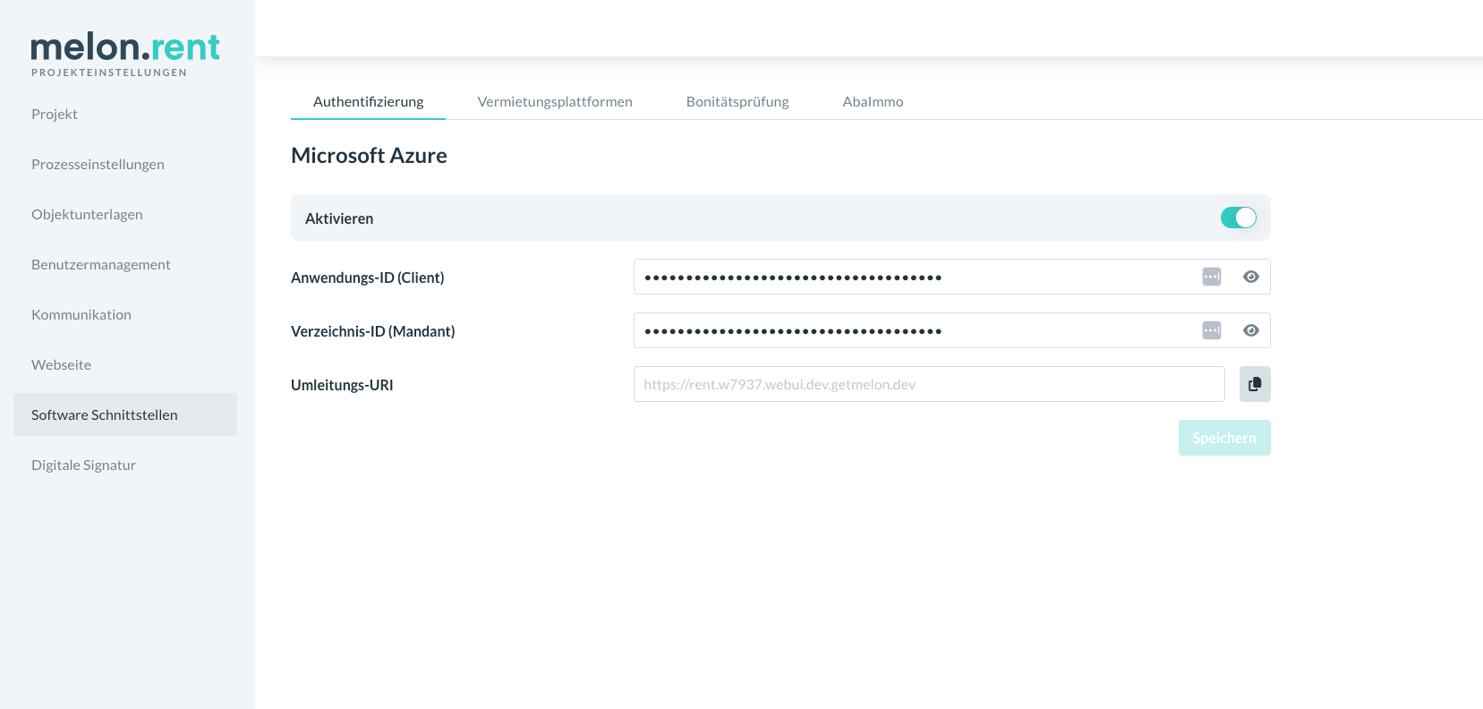Select Software Schnittstellen in sidebar
1483x709 pixels.
[x=125, y=414]
